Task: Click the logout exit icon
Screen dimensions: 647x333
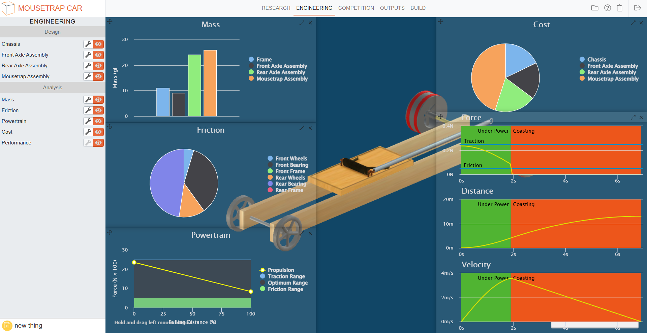Action: [x=637, y=8]
